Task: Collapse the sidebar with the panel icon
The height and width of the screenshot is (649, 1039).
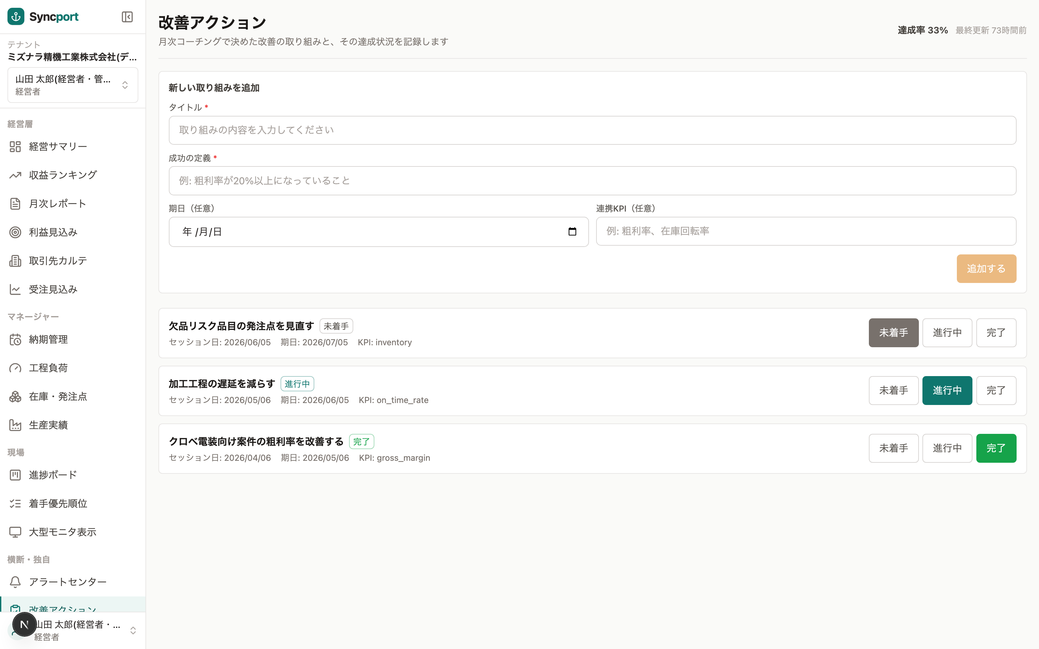Action: 127,17
